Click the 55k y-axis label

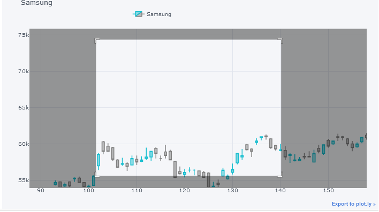[x=24, y=180]
